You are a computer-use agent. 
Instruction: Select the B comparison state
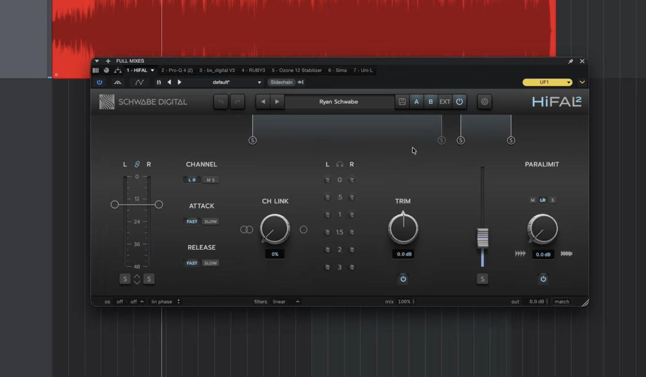431,102
